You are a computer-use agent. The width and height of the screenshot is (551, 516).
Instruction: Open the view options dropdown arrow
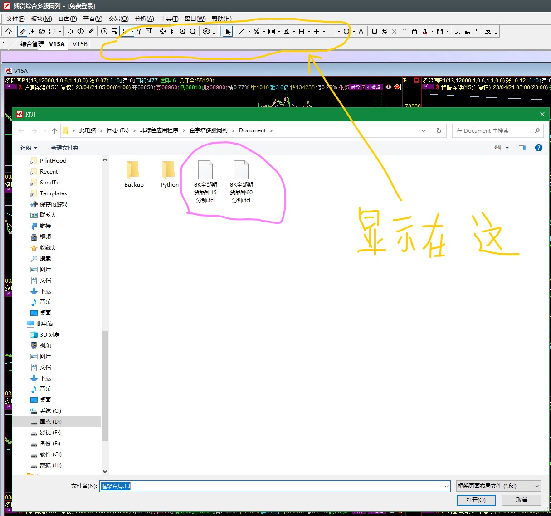coord(507,148)
